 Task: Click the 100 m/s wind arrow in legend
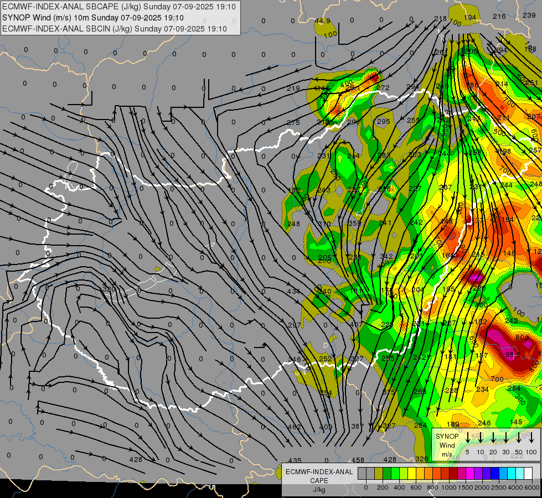point(531,437)
